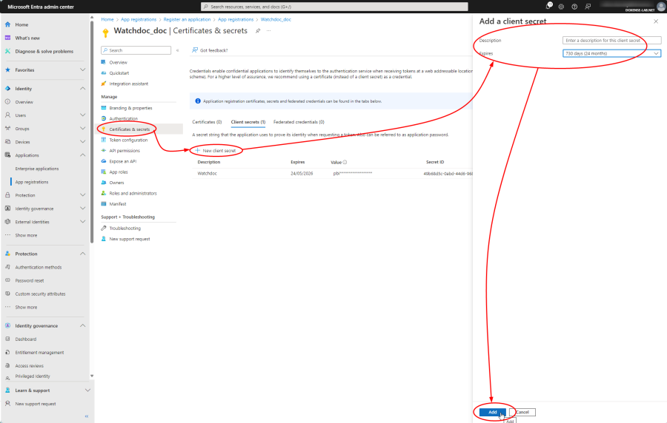
Task: Open the notifications bell icon
Action: pos(550,7)
